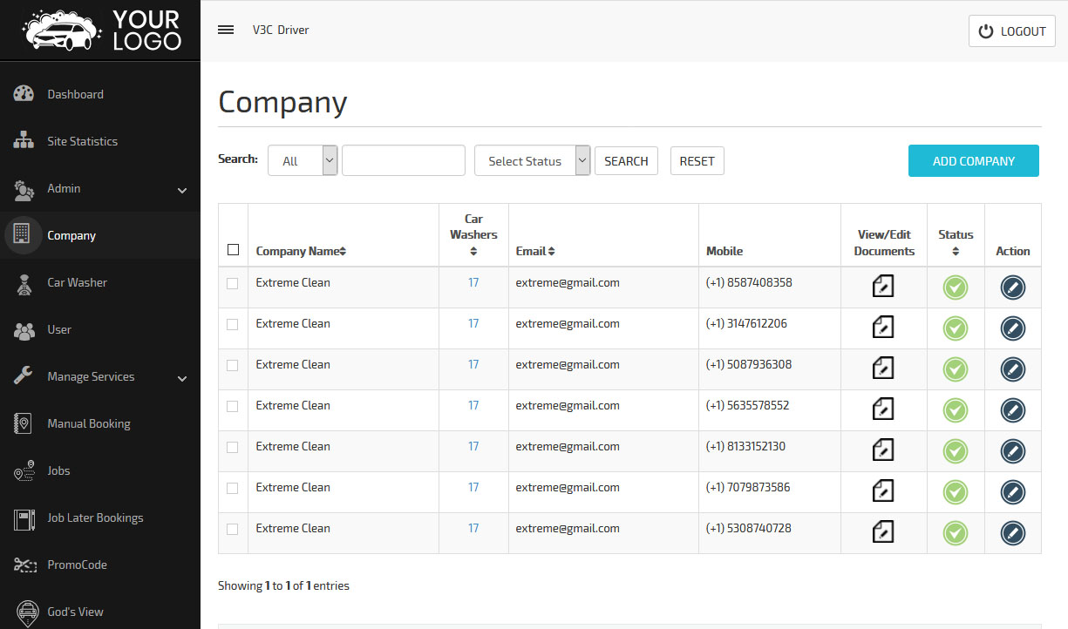Click the hamburger menu icon beside V3C Driver
The width and height of the screenshot is (1068, 629).
[226, 30]
